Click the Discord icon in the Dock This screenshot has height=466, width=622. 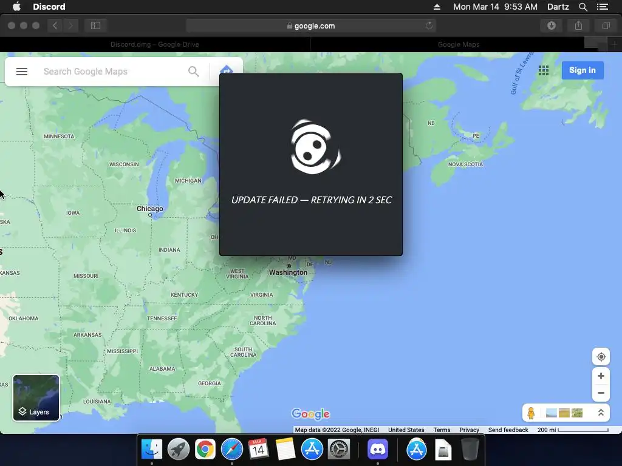(378, 449)
